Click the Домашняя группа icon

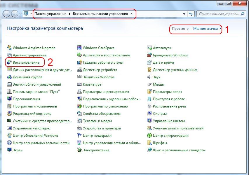click(x=9, y=77)
